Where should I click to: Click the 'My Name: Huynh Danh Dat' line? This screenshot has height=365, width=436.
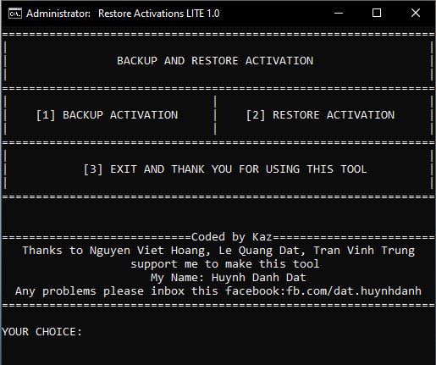point(228,278)
